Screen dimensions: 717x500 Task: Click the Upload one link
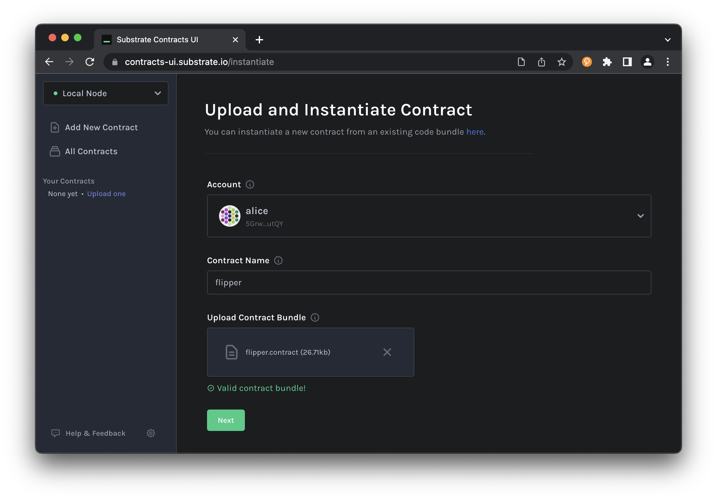point(106,194)
